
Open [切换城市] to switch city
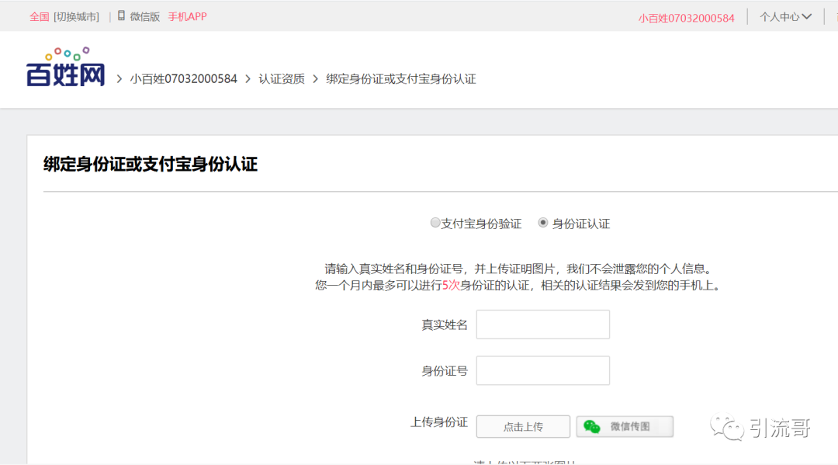[76, 17]
